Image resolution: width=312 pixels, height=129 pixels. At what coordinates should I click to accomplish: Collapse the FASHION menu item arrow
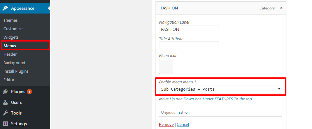pos(281,8)
